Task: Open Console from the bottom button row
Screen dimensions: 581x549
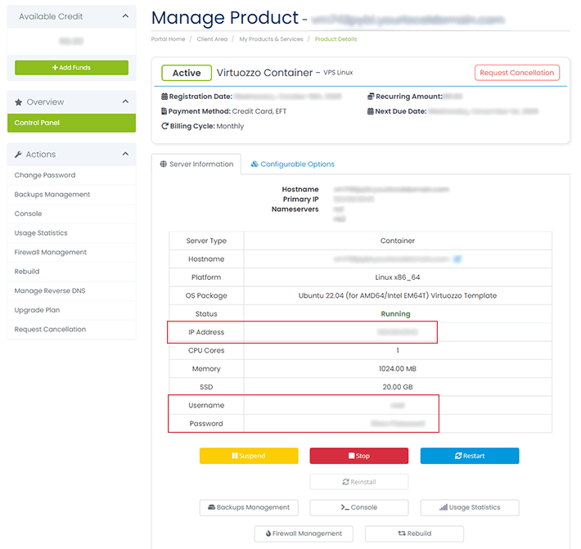Action: [358, 507]
